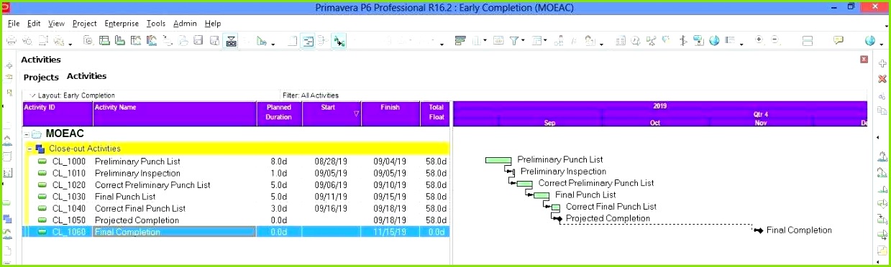This screenshot has width=891, height=267.
Task: Click the Gantt Chart view icon
Action: tap(308, 41)
